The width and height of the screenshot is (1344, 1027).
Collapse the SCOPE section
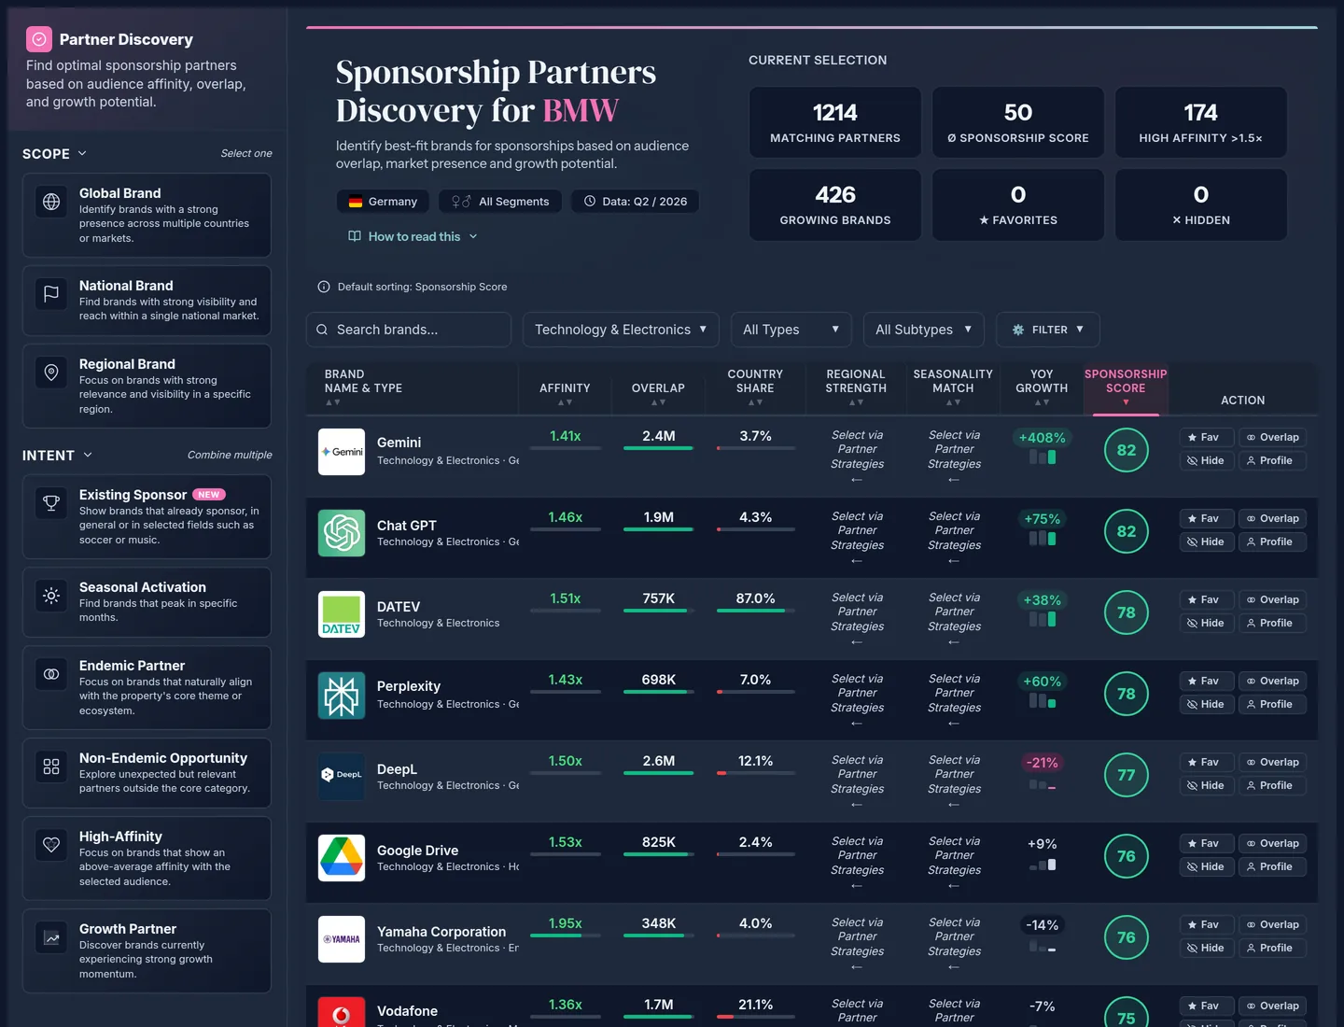[x=55, y=154]
